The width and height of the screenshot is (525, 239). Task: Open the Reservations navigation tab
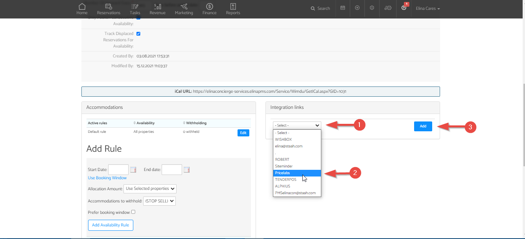[x=109, y=9]
